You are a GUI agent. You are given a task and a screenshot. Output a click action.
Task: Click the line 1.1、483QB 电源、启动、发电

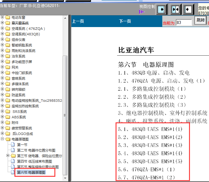[x=154, y=73]
